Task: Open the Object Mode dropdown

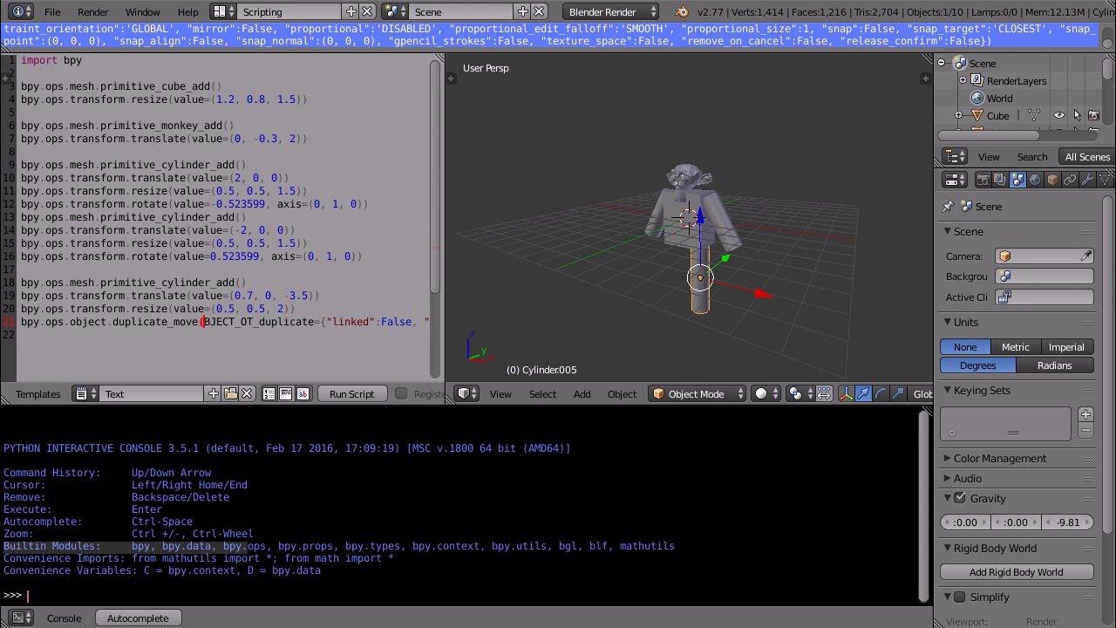Action: point(698,393)
